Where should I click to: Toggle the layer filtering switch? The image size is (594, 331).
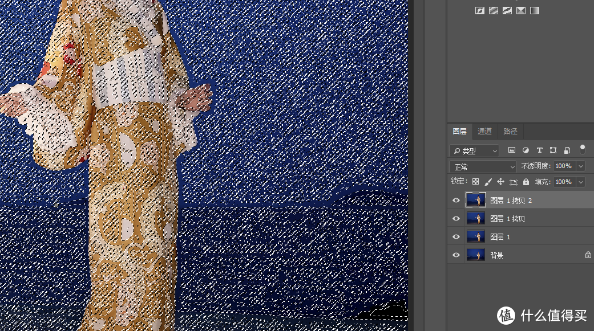[x=583, y=149]
